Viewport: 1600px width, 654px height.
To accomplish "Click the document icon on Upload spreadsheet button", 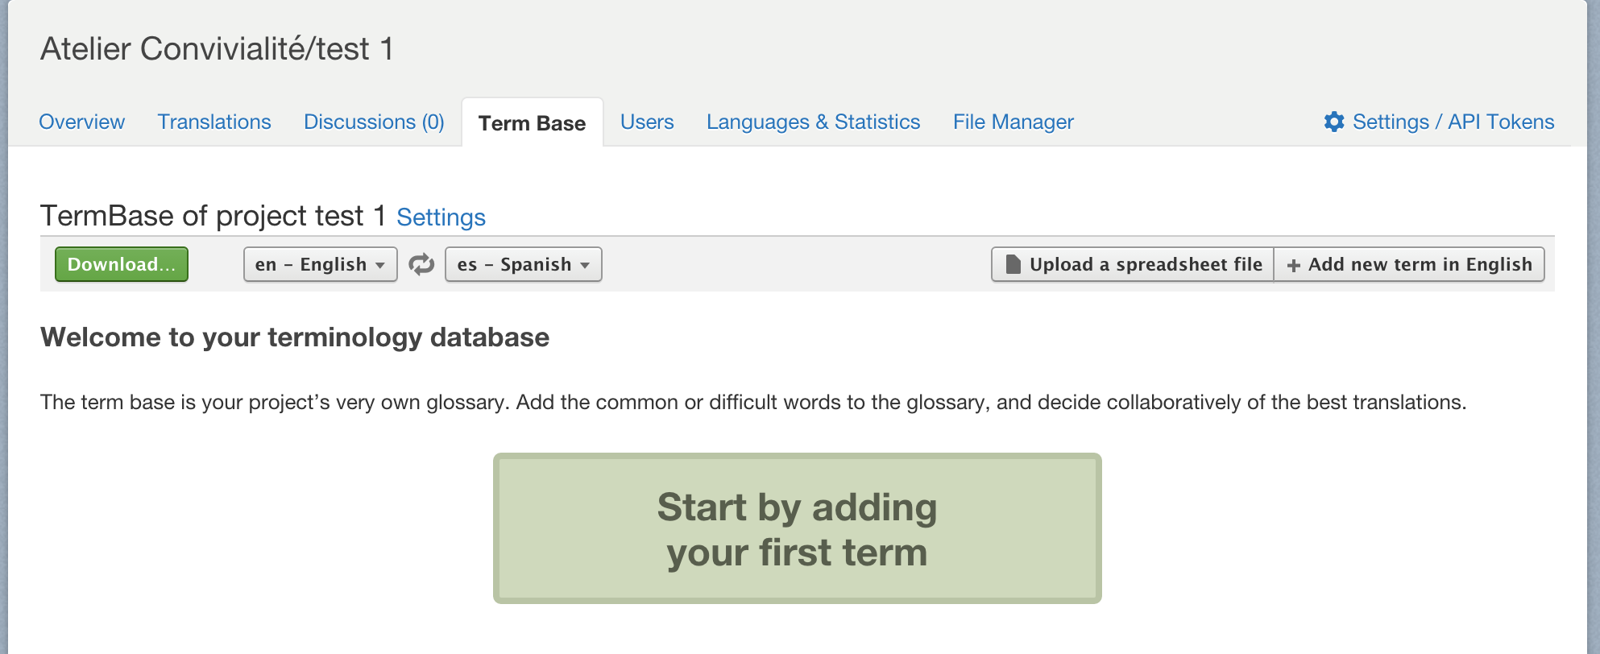I will pos(1013,264).
